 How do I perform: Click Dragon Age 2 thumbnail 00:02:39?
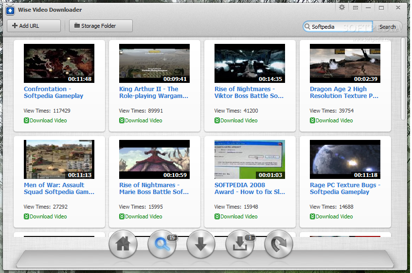pyautogui.click(x=345, y=63)
